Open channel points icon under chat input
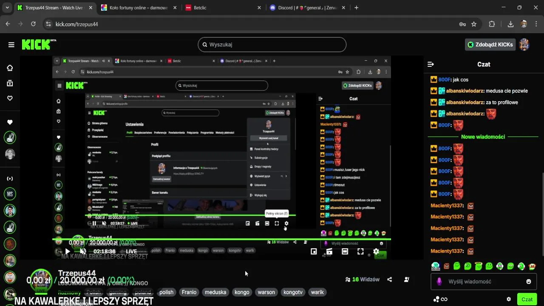The height and width of the screenshot is (306, 544). coord(440,299)
